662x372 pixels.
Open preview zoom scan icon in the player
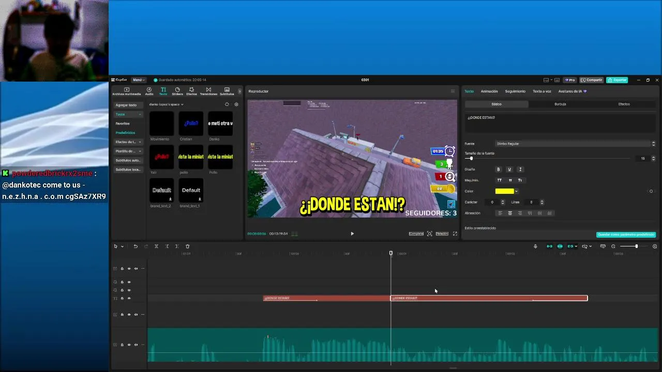coord(429,234)
